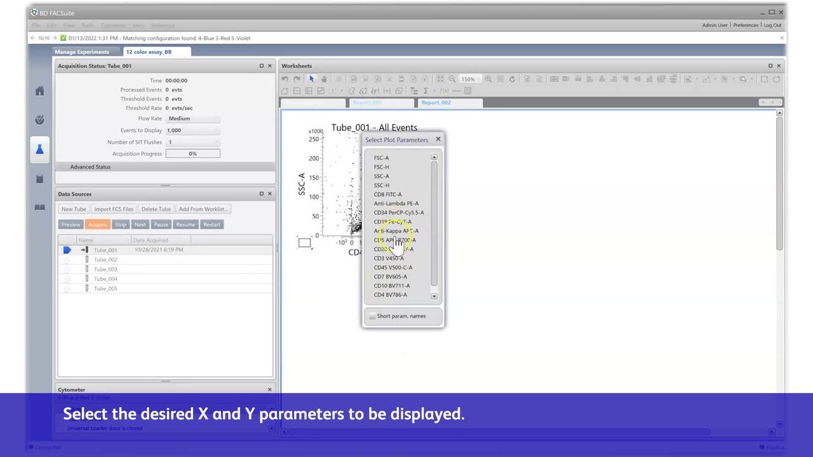
Task: Open the book library icon in sidebar
Action: tap(39, 208)
